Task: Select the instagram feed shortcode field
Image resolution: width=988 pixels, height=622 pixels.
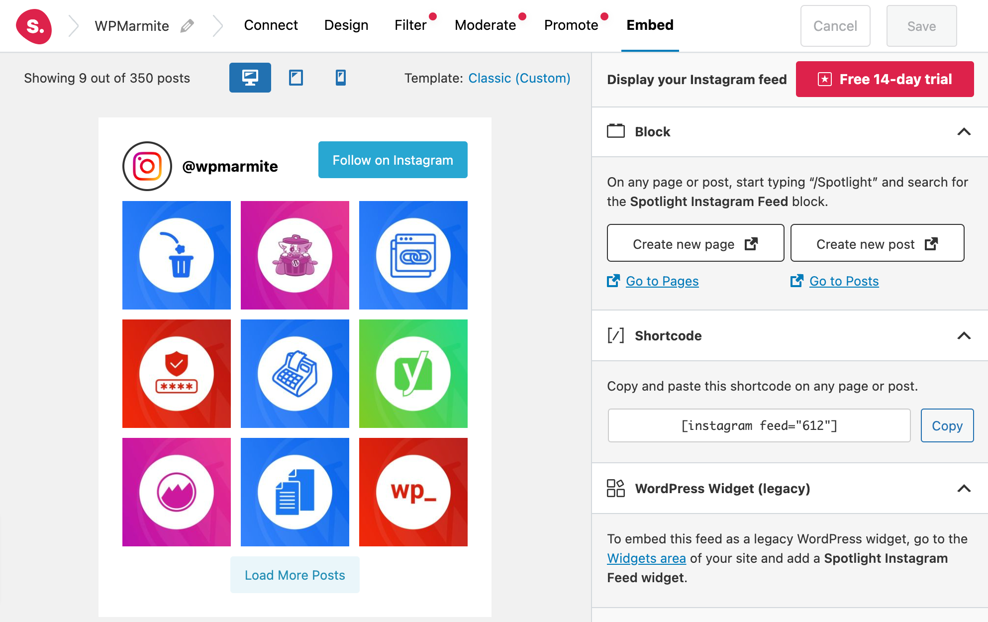Action: tap(759, 425)
